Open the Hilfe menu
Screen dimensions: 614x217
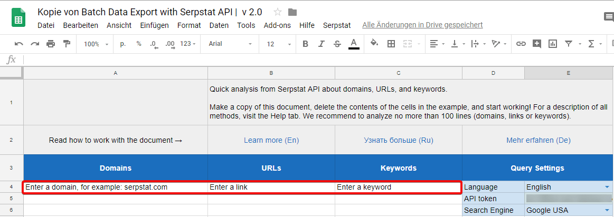tap(307, 25)
